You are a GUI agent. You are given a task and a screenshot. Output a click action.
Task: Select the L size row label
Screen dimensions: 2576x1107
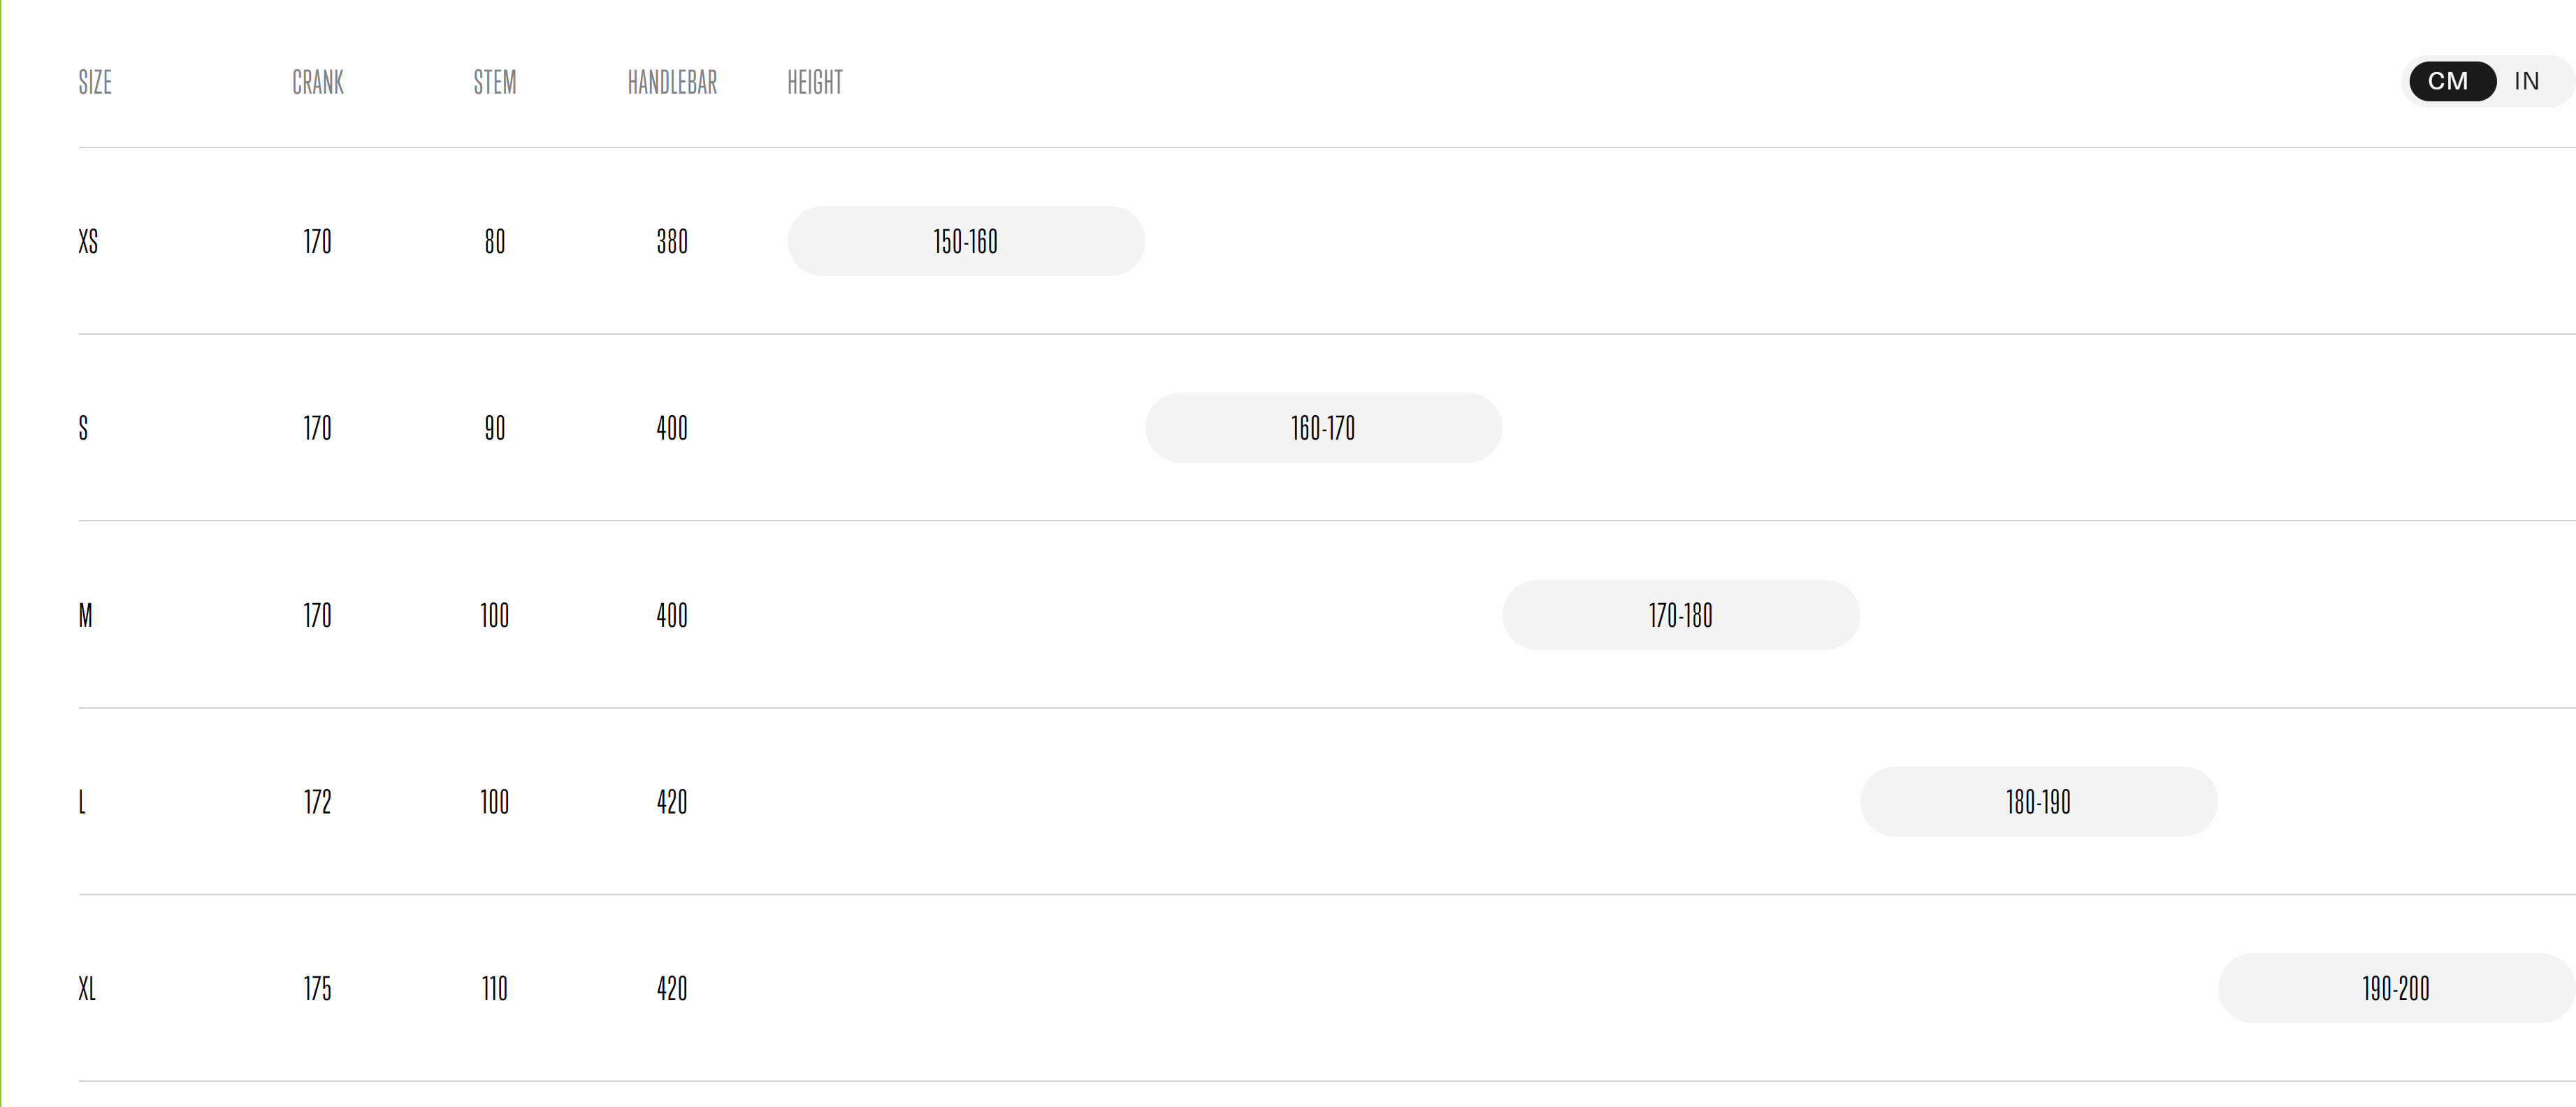coord(82,802)
